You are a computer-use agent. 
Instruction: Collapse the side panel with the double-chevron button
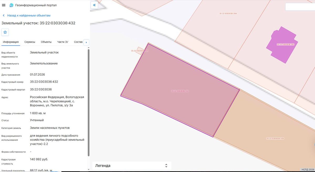click(94, 5)
